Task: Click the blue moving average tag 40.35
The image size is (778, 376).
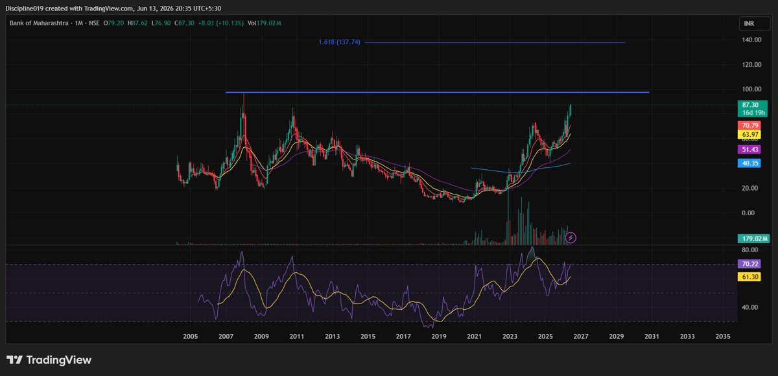Action: pos(750,163)
